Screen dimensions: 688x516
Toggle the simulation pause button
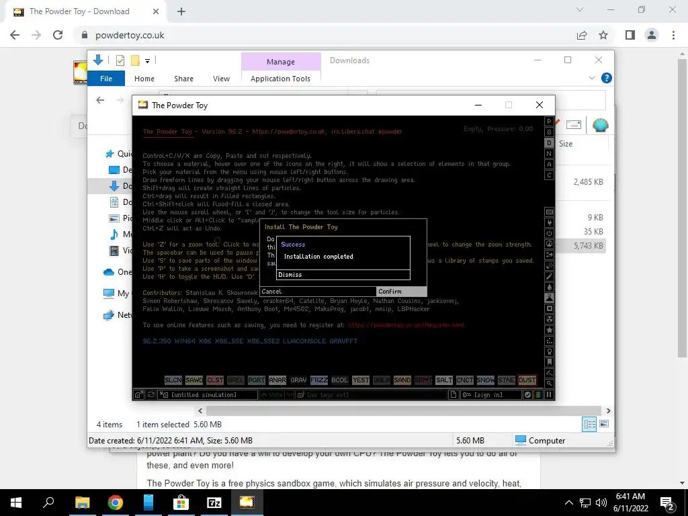click(548, 394)
